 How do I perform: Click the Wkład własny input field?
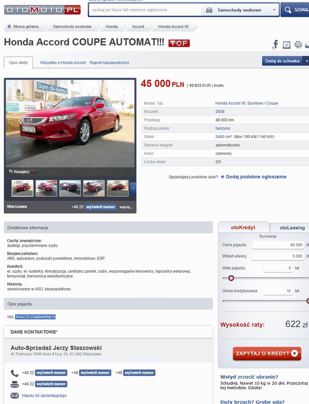(278, 256)
